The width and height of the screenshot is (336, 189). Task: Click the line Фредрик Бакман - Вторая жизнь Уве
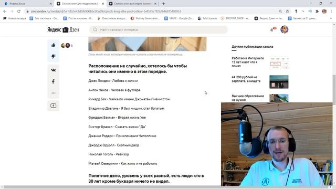click(117, 118)
